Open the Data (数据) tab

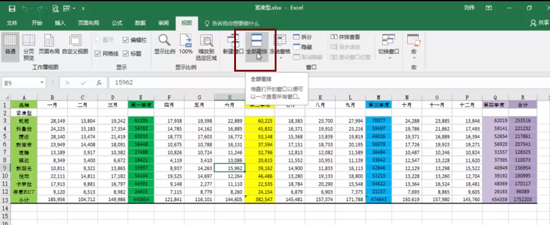pos(140,23)
